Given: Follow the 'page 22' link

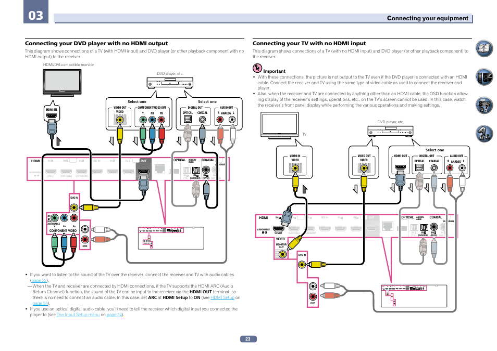Looking at the screenshot, I should pyautogui.click(x=39, y=280).
